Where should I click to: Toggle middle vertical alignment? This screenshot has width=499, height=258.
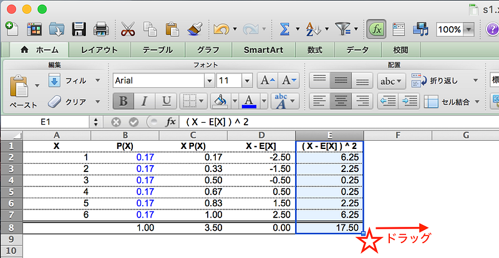coord(341,80)
